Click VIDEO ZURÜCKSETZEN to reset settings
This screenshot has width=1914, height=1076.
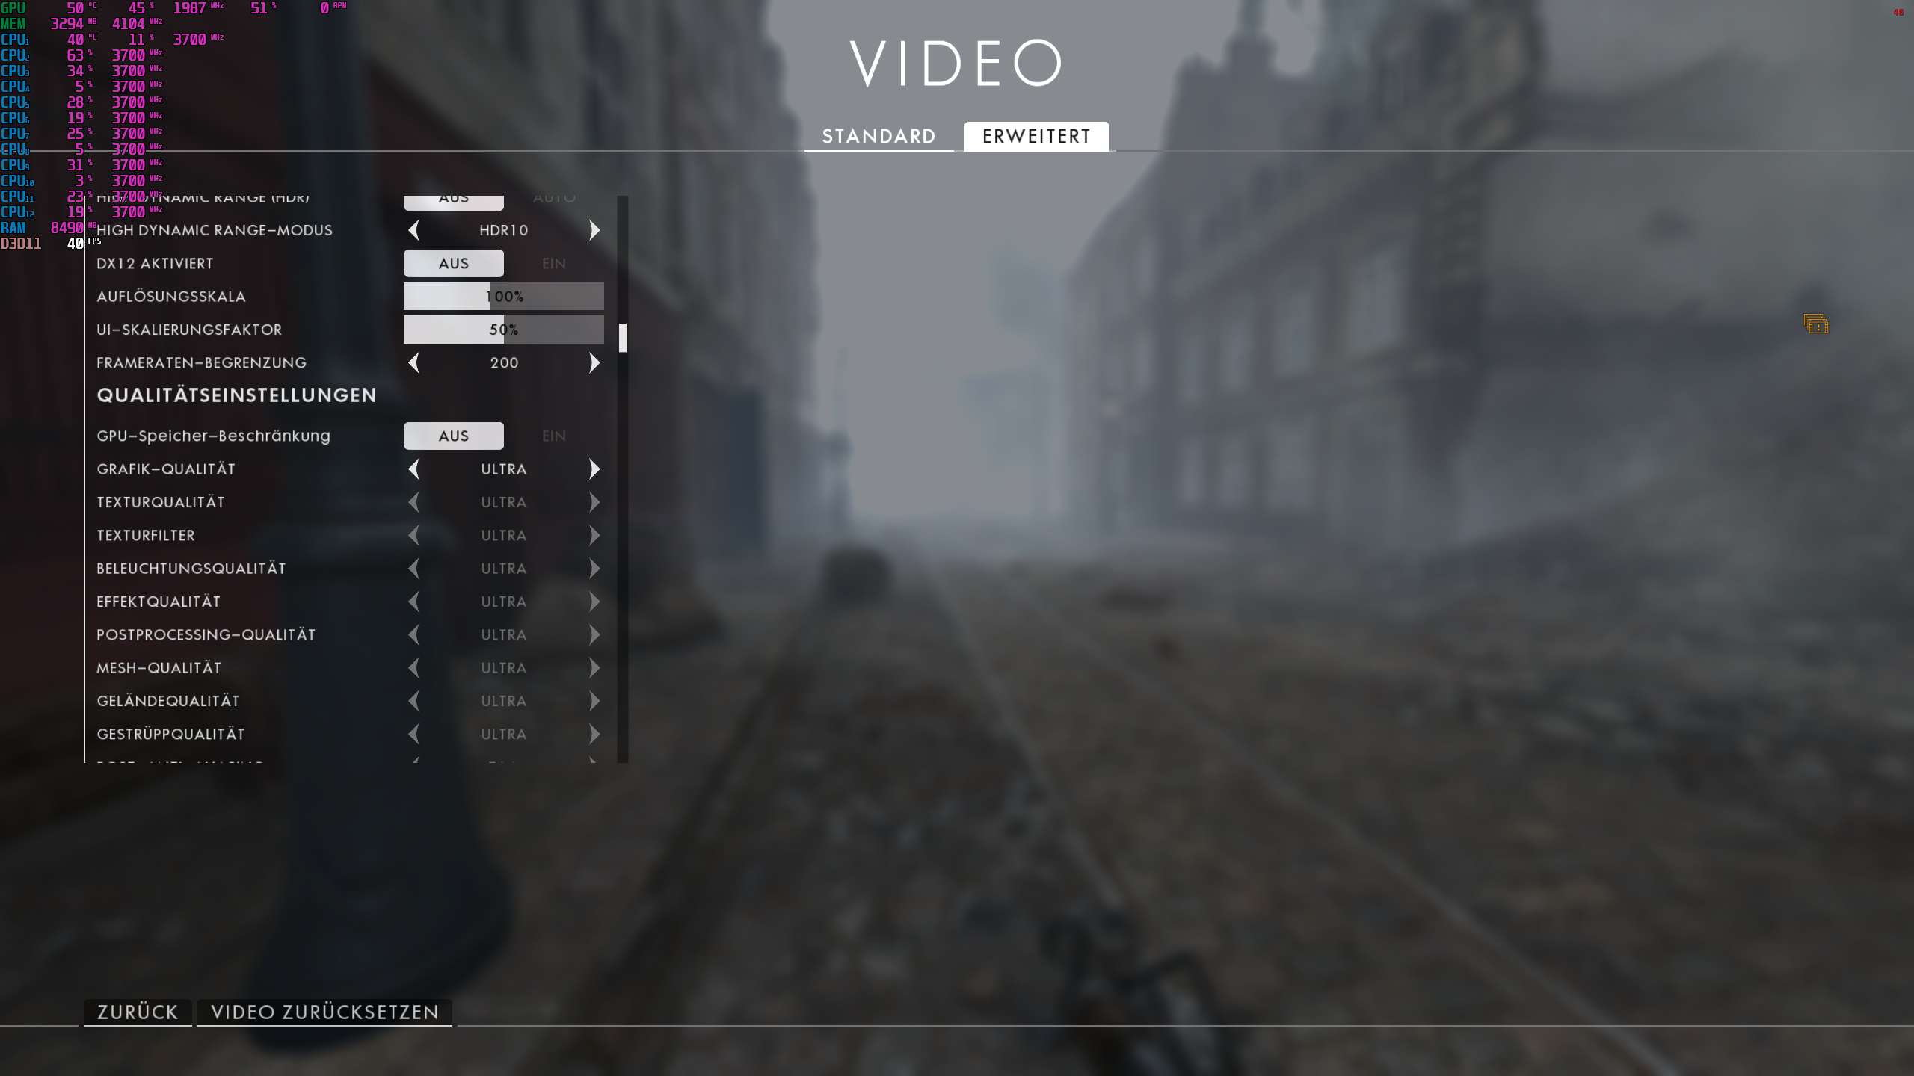[x=324, y=1012]
